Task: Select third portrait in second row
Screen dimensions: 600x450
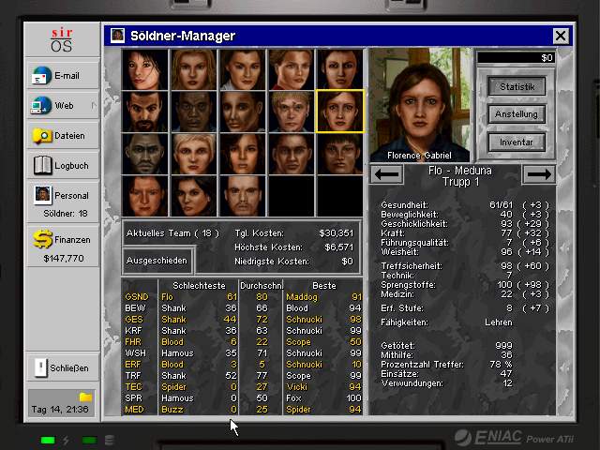Action: [x=242, y=112]
